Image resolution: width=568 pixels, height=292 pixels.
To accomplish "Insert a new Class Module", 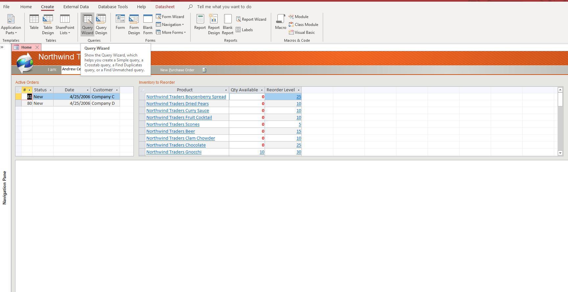I will [x=303, y=25].
